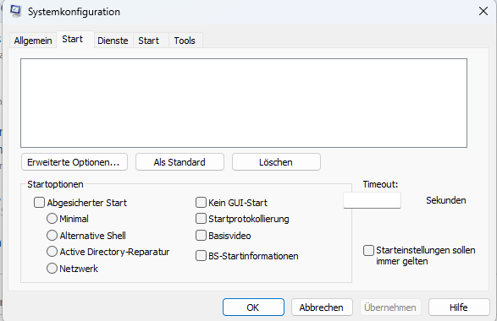The height and width of the screenshot is (321, 497).
Task: Check Starteinstellungen sollen immer gelten
Action: pyautogui.click(x=368, y=250)
